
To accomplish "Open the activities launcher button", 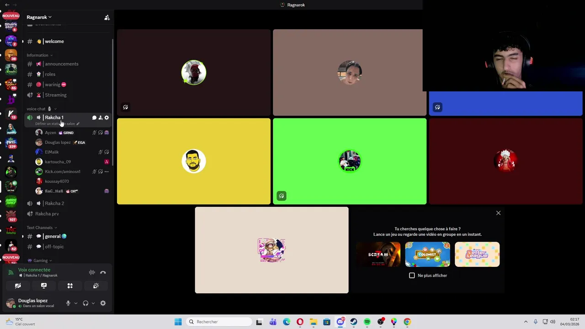I will tap(70, 286).
